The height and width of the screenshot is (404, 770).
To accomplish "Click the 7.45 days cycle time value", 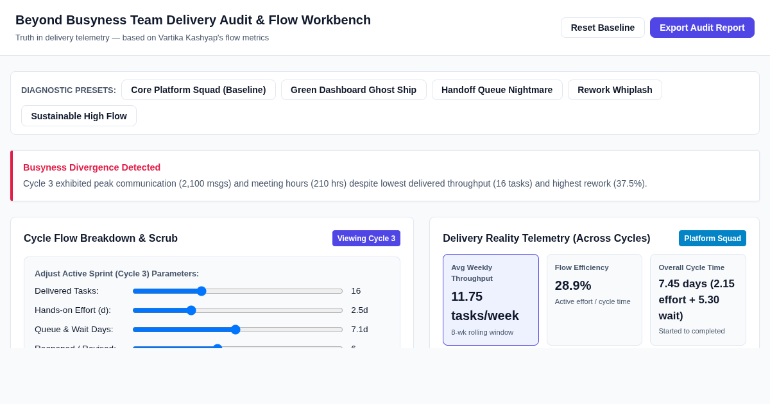I will (697, 299).
